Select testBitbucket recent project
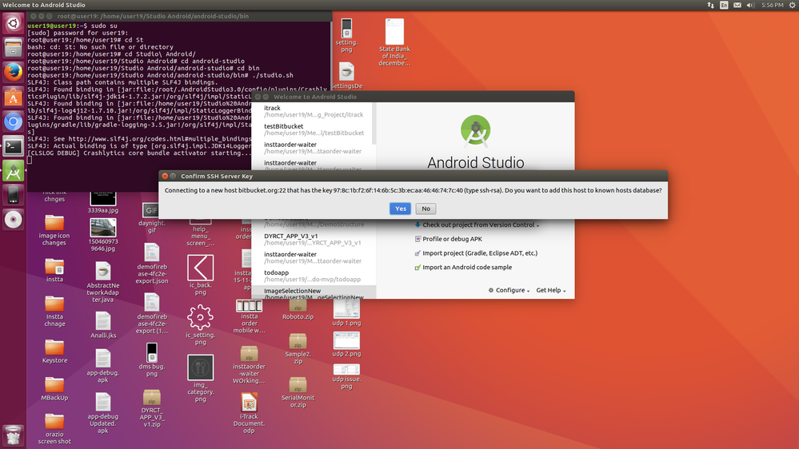The image size is (799, 449). [313, 129]
